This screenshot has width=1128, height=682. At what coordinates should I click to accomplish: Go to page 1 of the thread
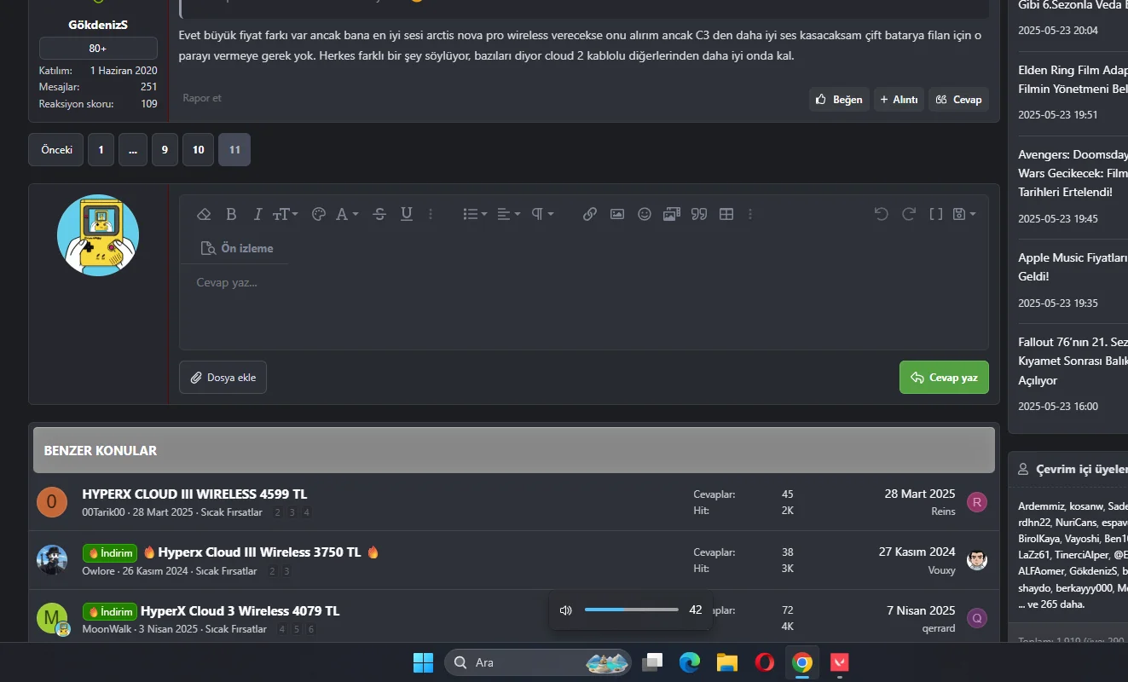(x=101, y=150)
